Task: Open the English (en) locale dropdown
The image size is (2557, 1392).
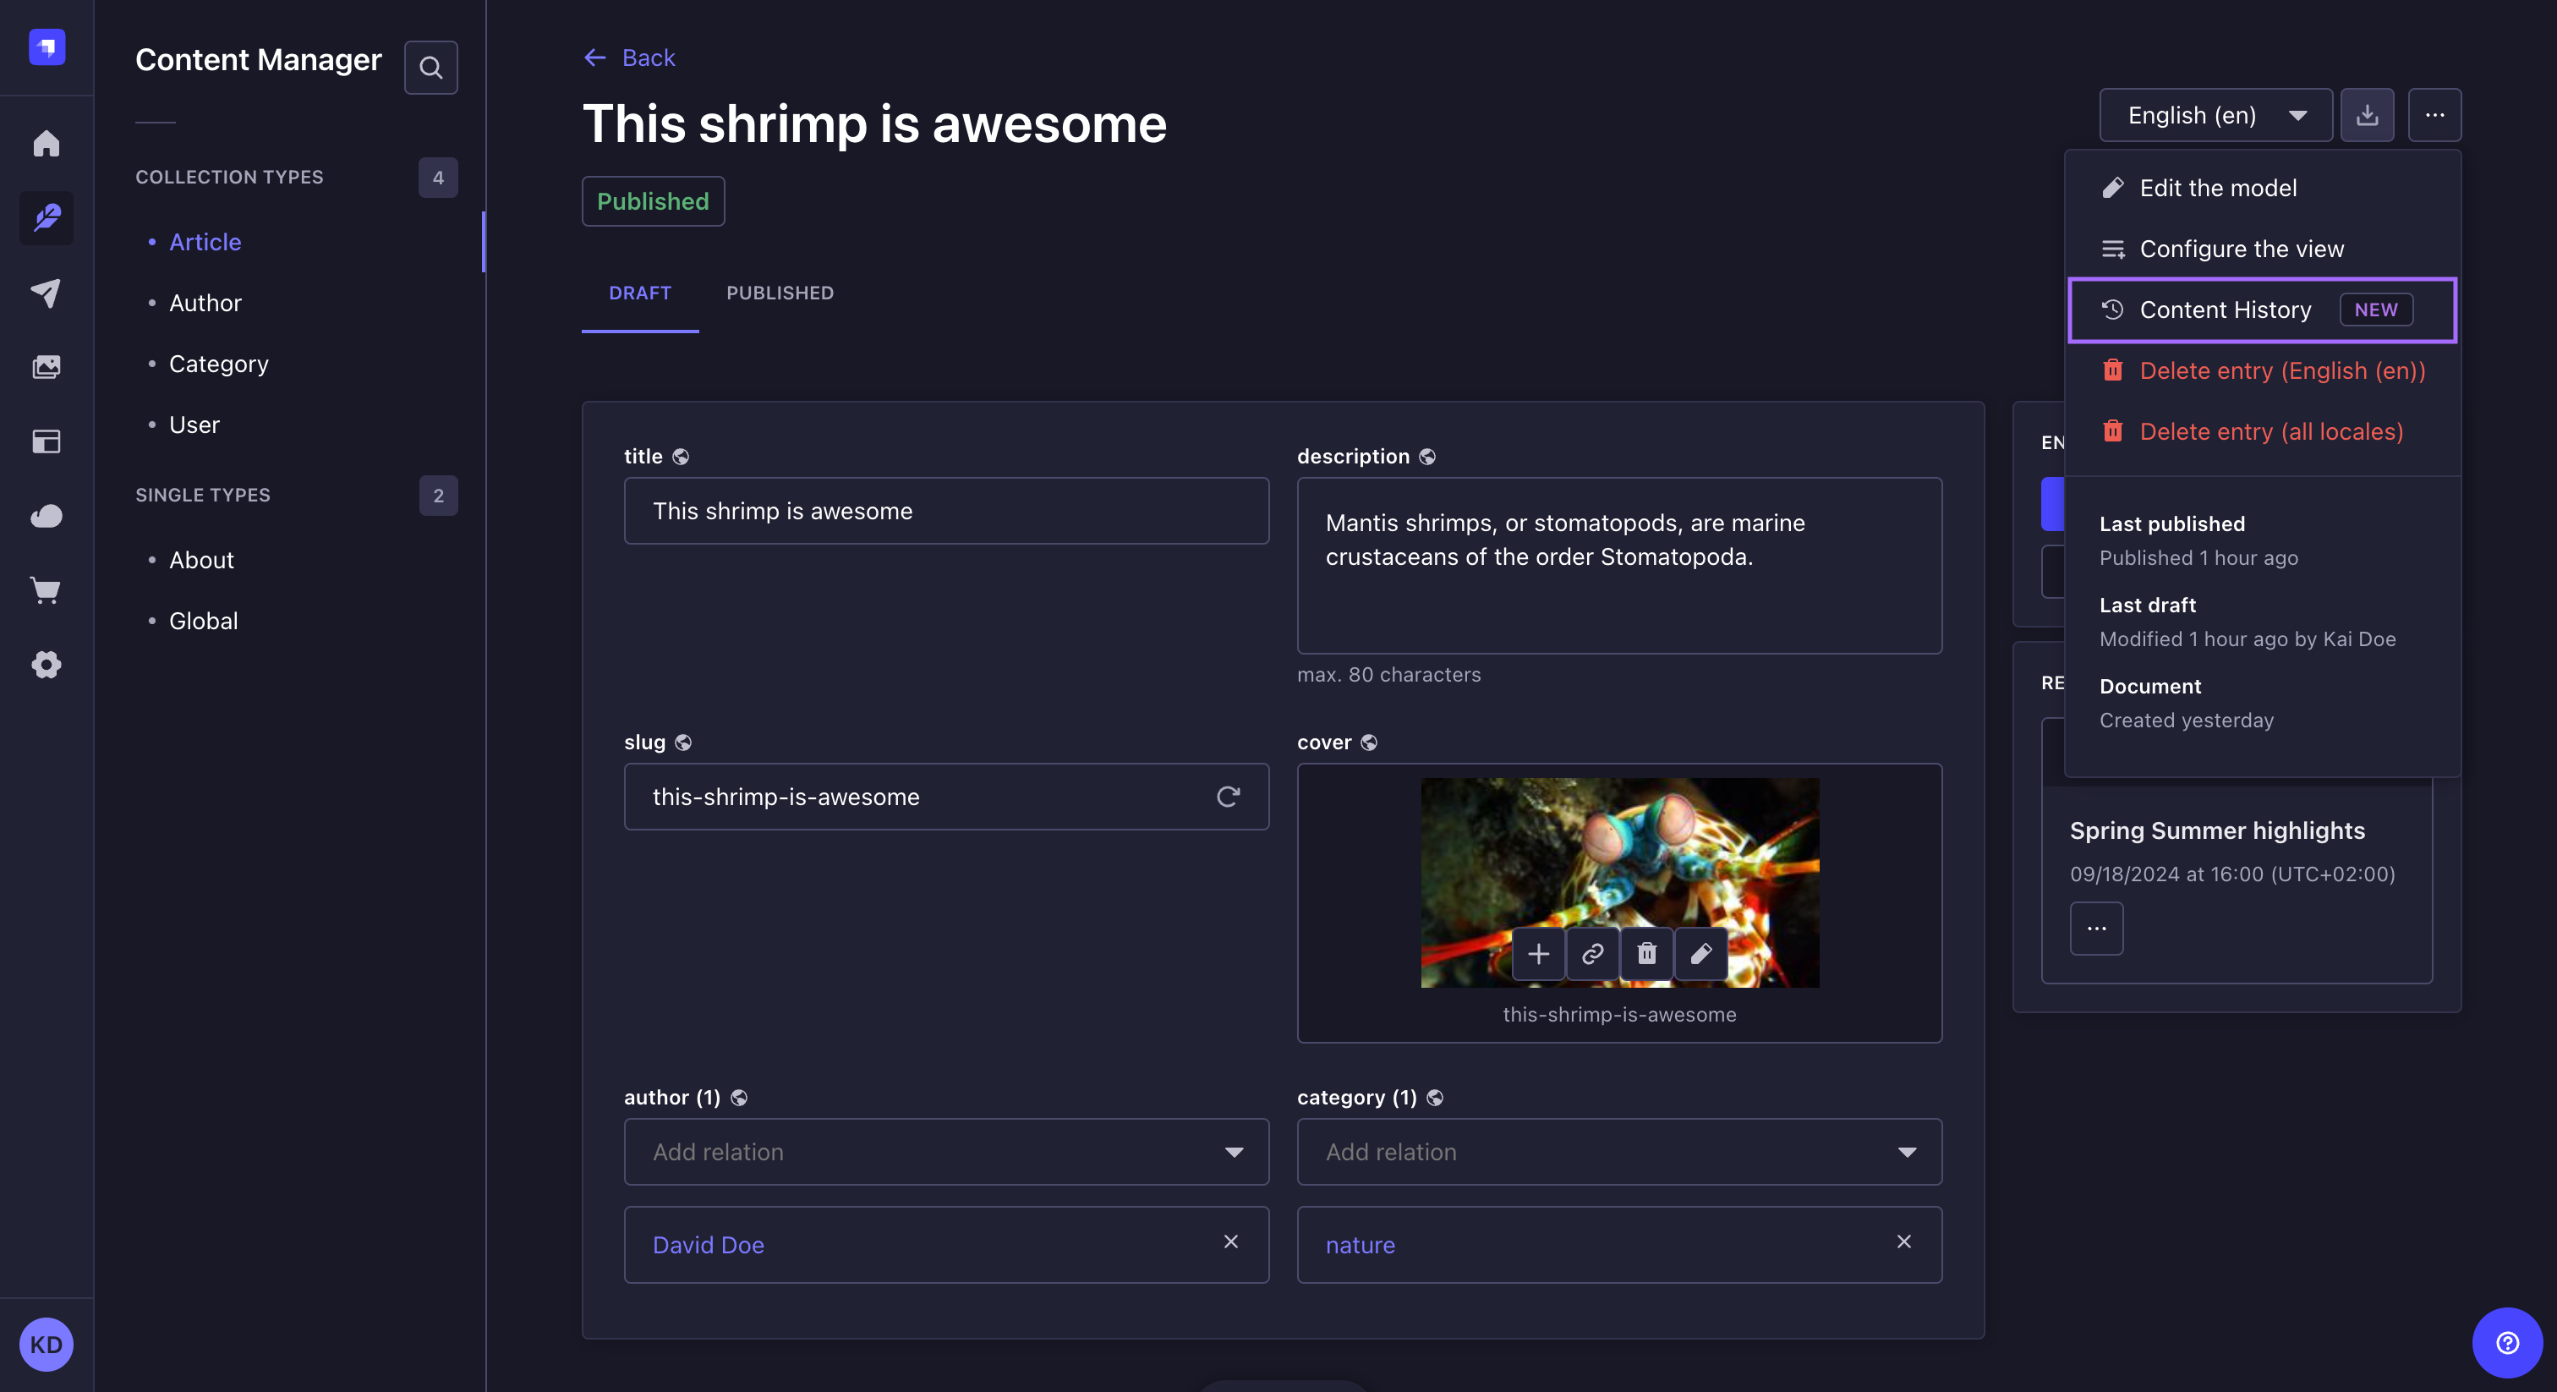Action: (x=2215, y=114)
